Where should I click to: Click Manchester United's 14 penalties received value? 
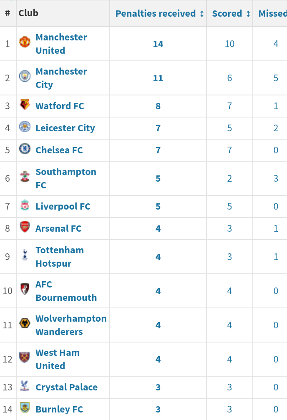click(x=158, y=44)
